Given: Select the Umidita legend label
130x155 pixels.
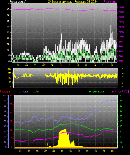Looking at the screenshot, I should coord(23,91).
